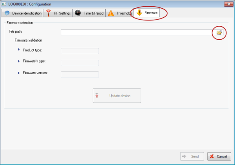This screenshot has height=165, width=235.
Task: Click the globe icon on Device identification tab
Action: pyautogui.click(x=7, y=13)
